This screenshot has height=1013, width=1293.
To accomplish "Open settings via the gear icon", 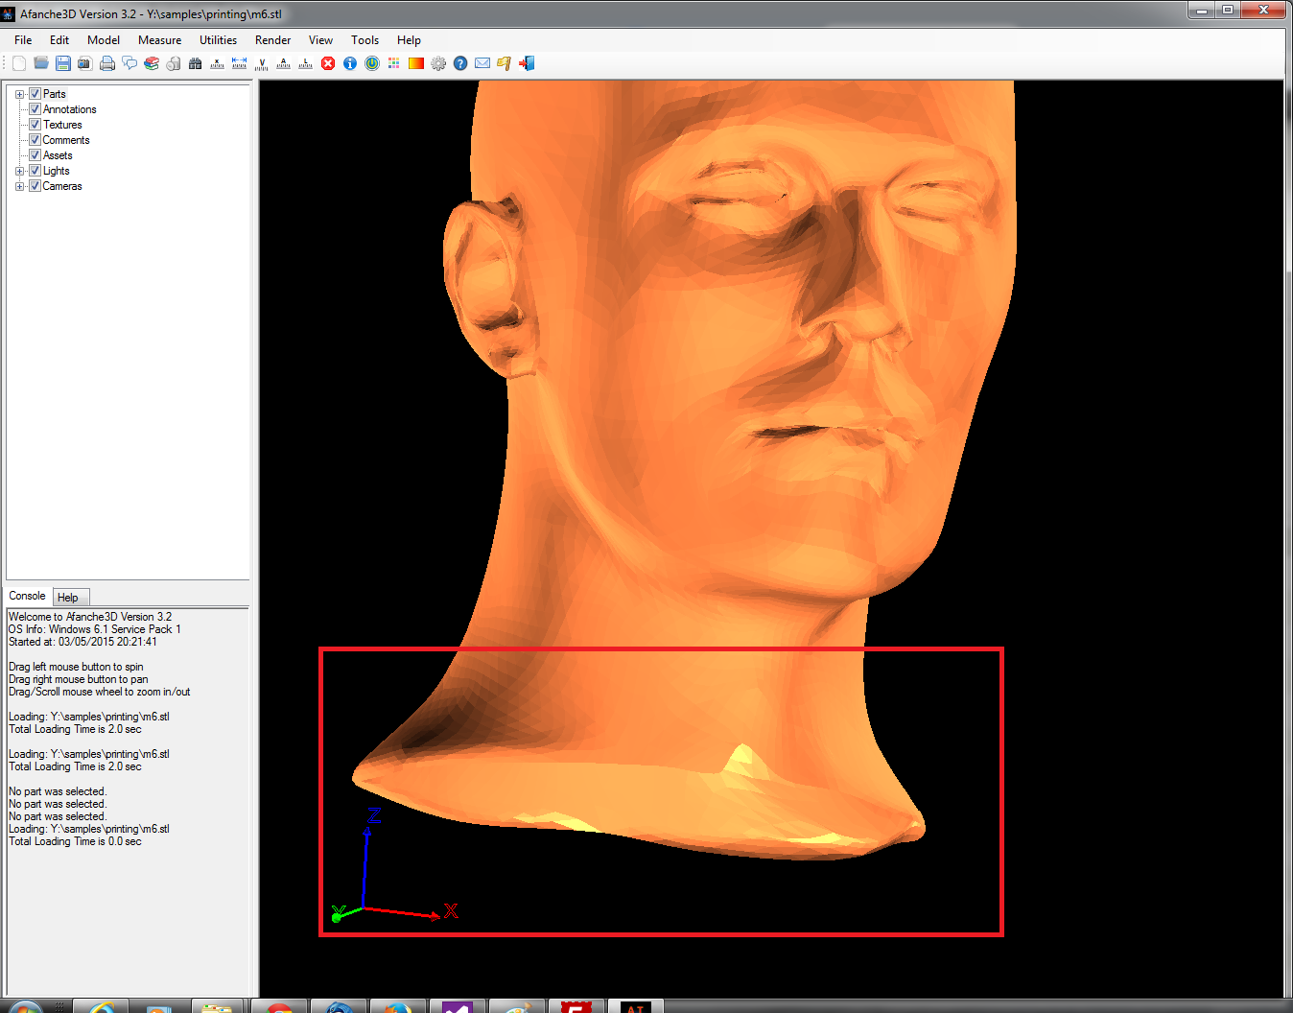I will pyautogui.click(x=438, y=63).
